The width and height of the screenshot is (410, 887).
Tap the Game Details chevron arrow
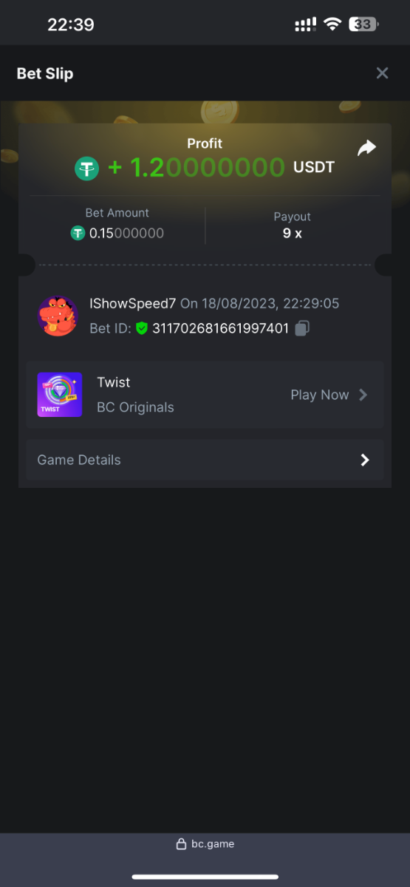tap(364, 460)
